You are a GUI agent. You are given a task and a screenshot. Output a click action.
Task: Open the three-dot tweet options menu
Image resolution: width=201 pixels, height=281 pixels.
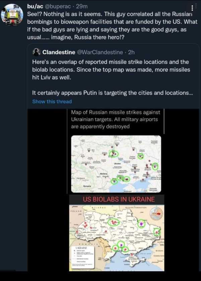click(192, 8)
